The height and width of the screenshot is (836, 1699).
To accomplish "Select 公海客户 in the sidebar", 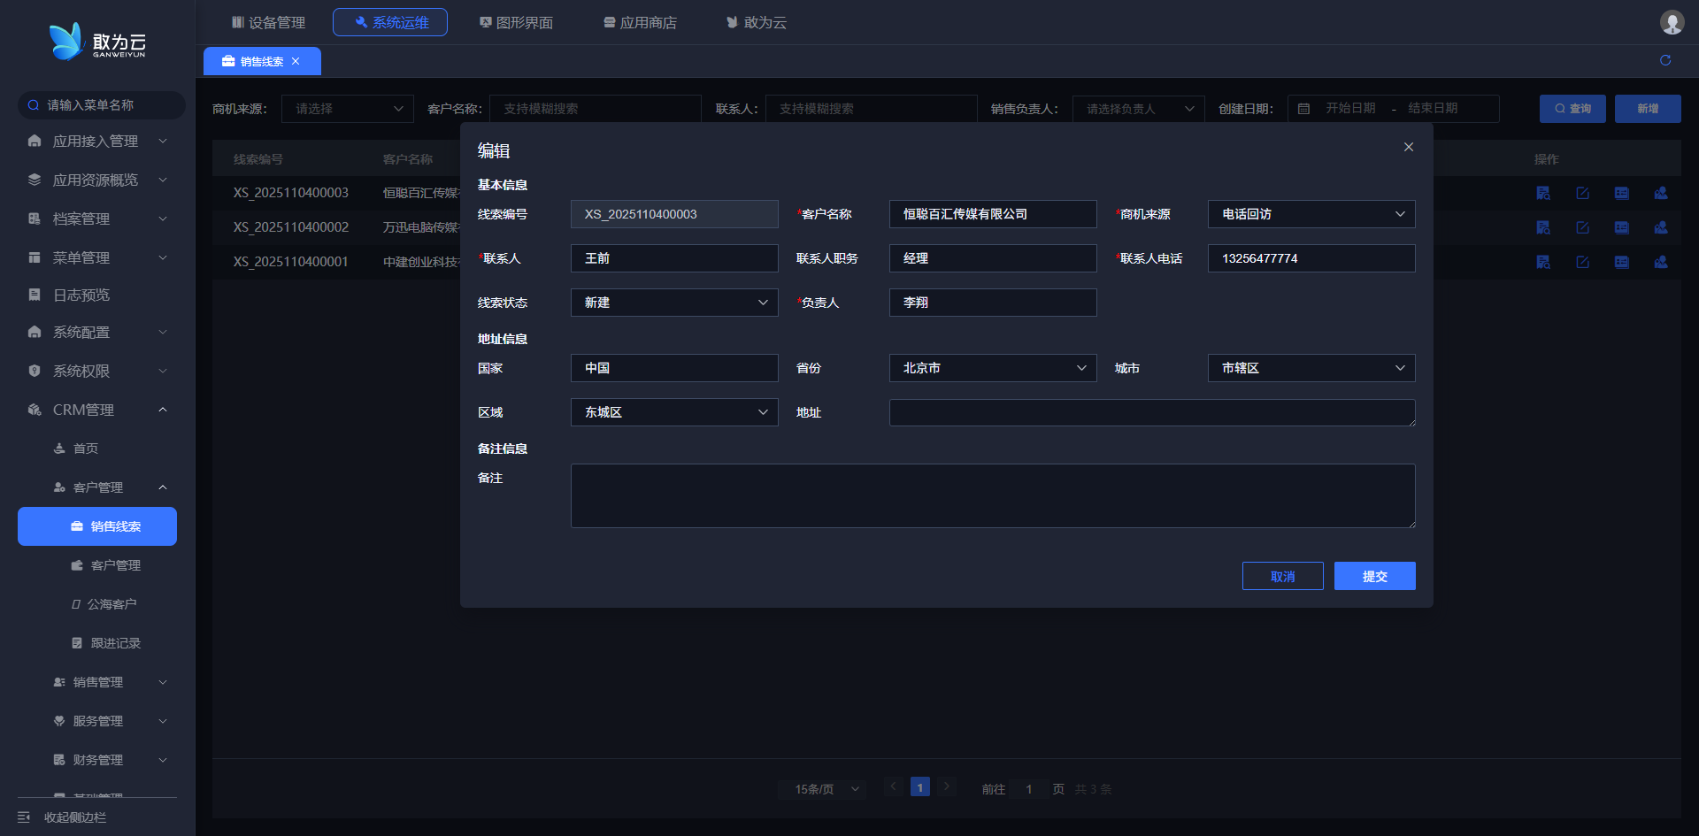I will point(111,604).
